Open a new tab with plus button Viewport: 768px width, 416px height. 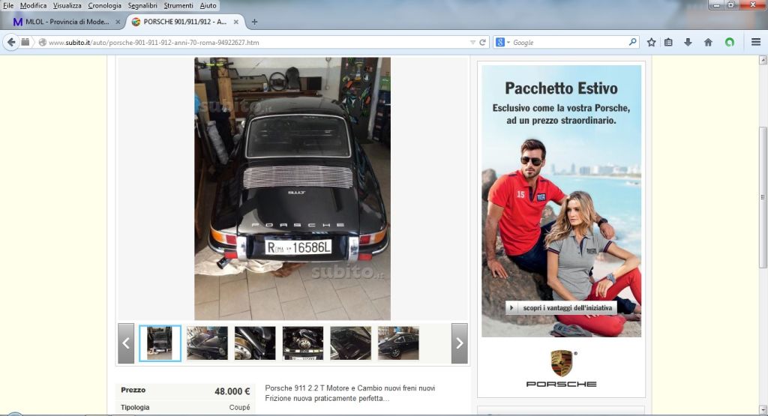point(254,22)
